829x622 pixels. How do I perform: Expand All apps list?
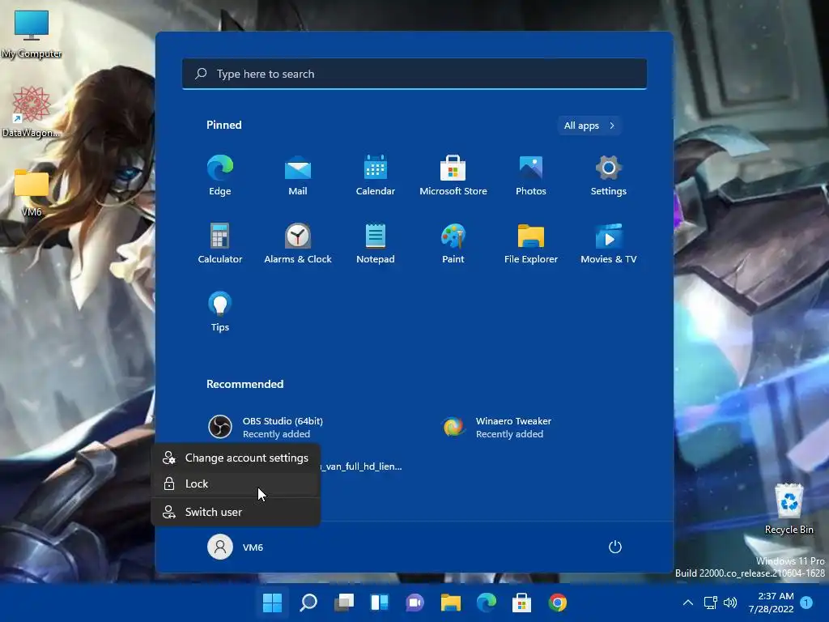point(589,126)
